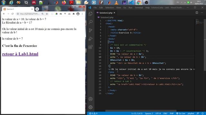The image size is (206, 115).
Task: Open Firefox from the taskbar
Action: 64,3
